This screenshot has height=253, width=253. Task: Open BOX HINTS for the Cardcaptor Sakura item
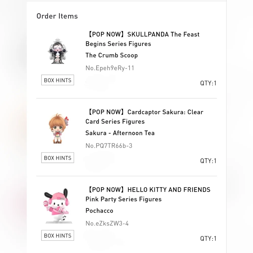click(x=58, y=158)
